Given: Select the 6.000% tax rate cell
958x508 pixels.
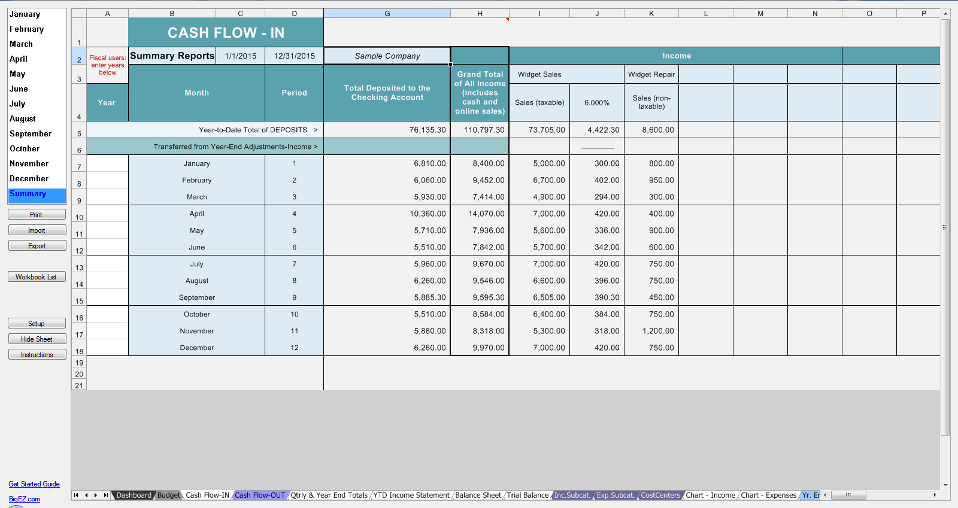Looking at the screenshot, I should click(x=597, y=102).
